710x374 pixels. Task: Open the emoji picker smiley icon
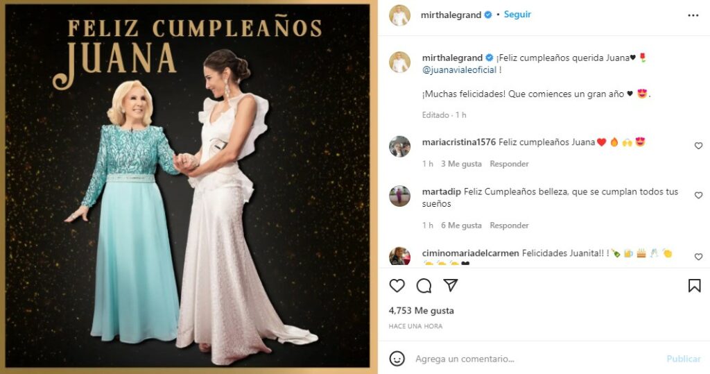397,359
